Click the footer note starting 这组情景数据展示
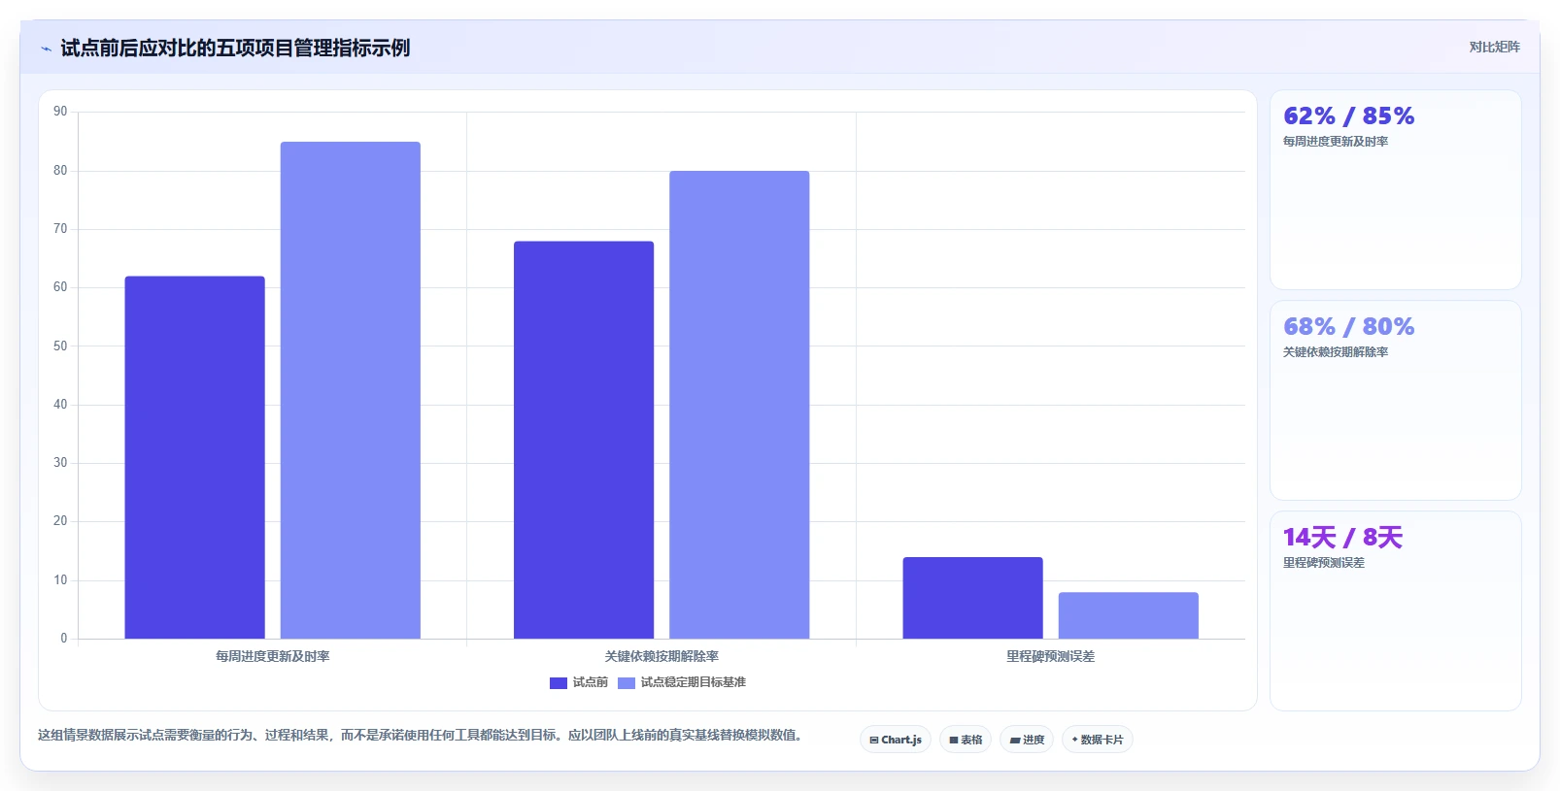This screenshot has width=1560, height=791. [423, 735]
